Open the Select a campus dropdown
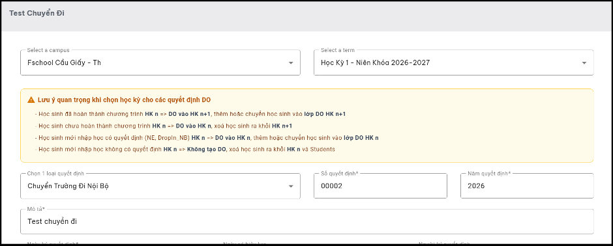613x246 pixels. point(160,62)
